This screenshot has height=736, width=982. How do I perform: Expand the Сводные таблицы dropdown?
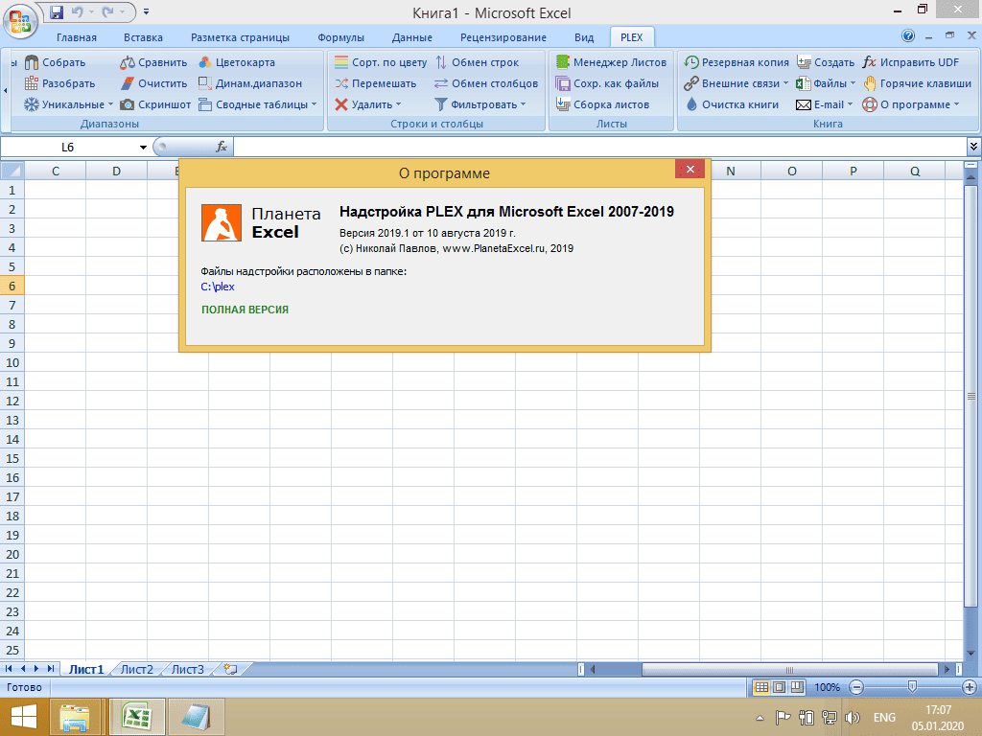[315, 104]
